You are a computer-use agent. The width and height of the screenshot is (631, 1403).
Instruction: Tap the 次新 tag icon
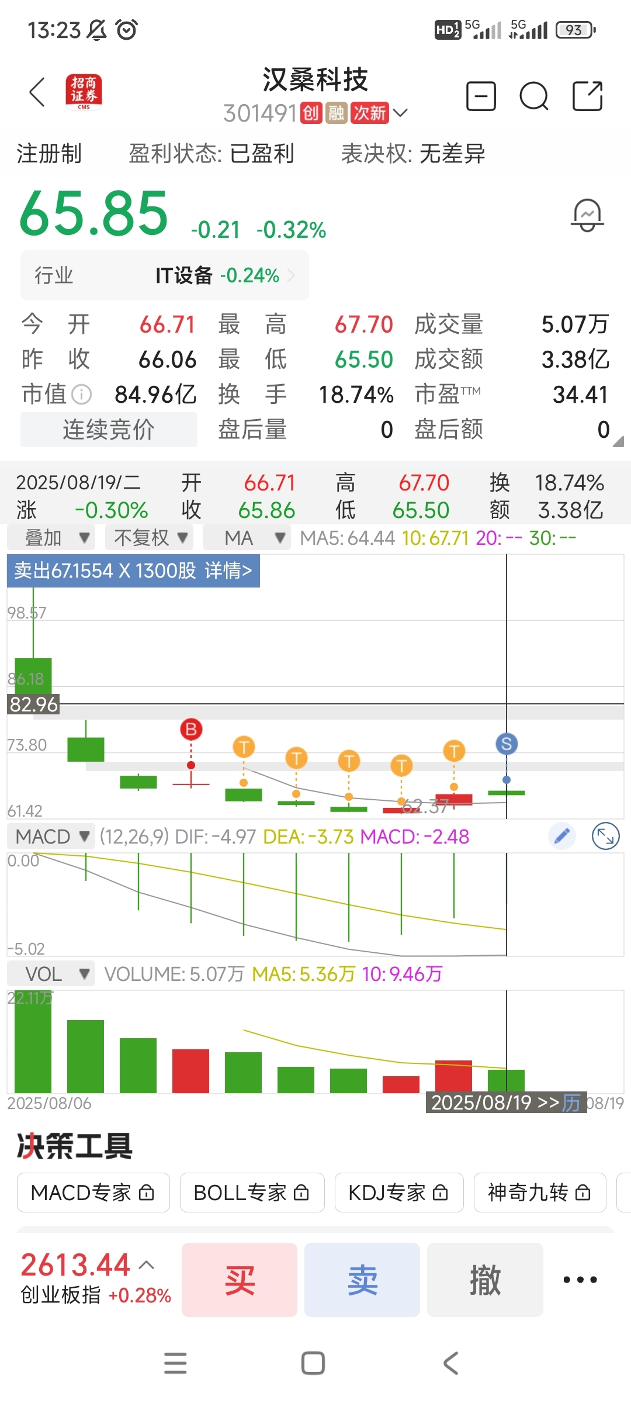tap(370, 113)
